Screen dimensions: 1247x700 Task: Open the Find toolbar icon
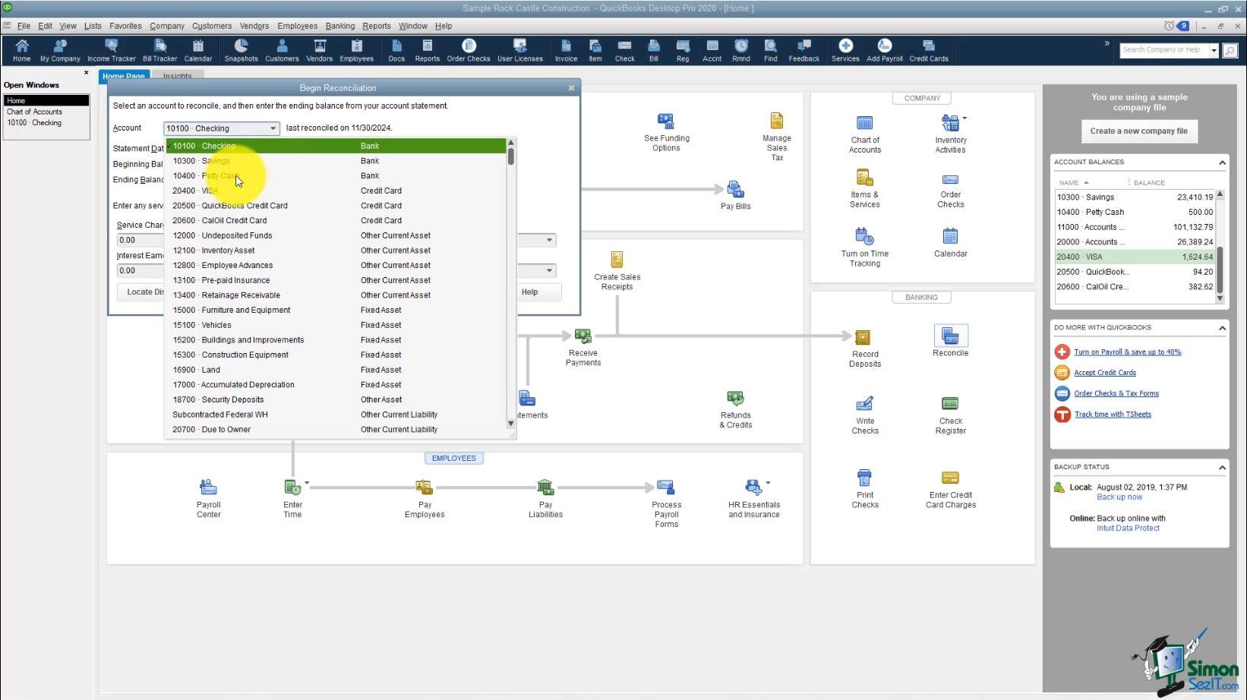(x=770, y=50)
